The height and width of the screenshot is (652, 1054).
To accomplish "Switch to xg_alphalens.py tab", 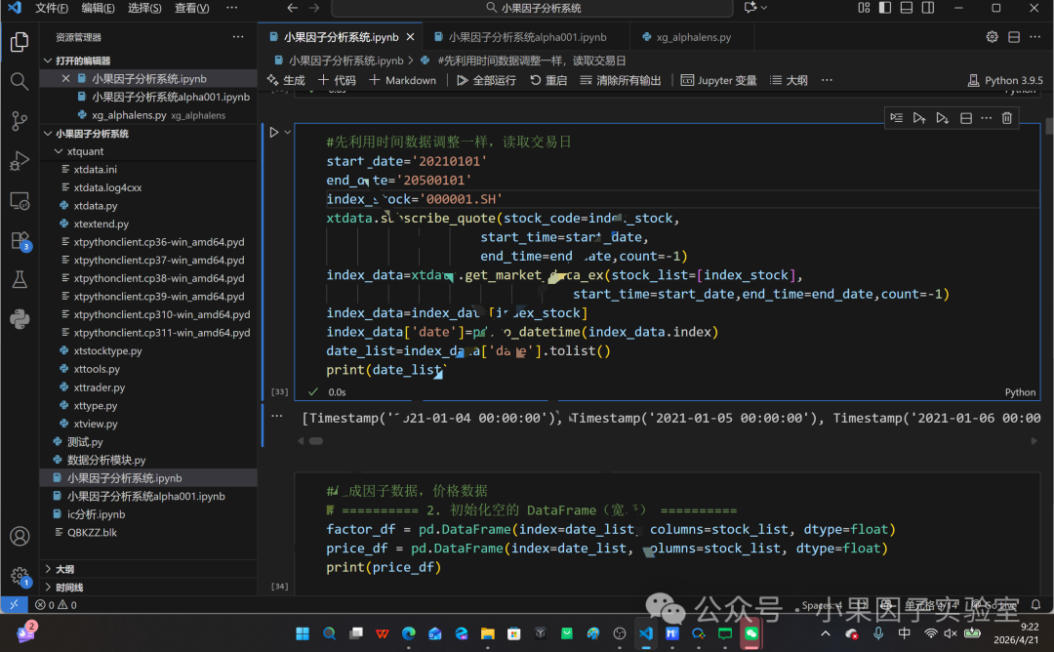I will [x=694, y=37].
